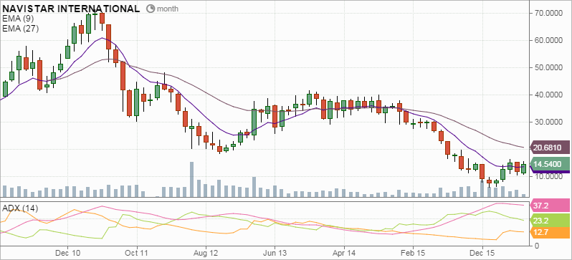Select the EMA (9) indicator label
Screen dimensions: 572x260
click(x=18, y=18)
